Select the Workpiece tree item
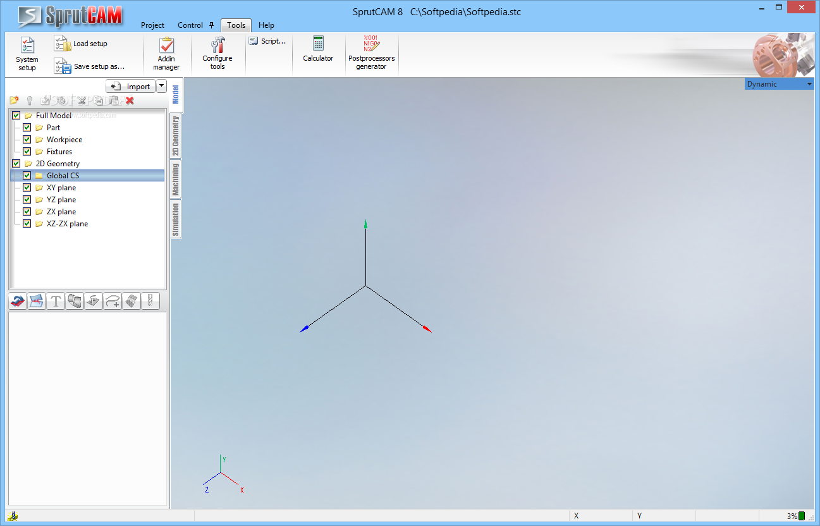The image size is (820, 526). 64,140
